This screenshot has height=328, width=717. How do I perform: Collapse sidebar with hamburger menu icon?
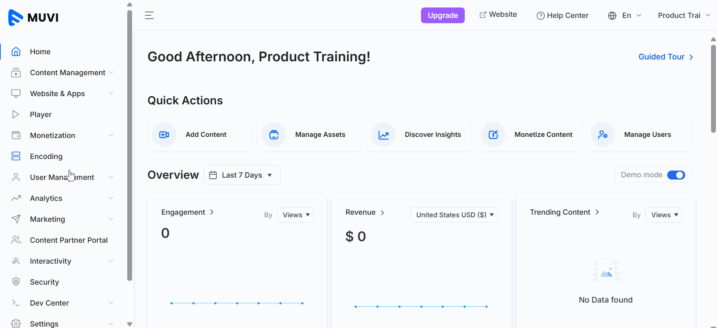pos(149,15)
